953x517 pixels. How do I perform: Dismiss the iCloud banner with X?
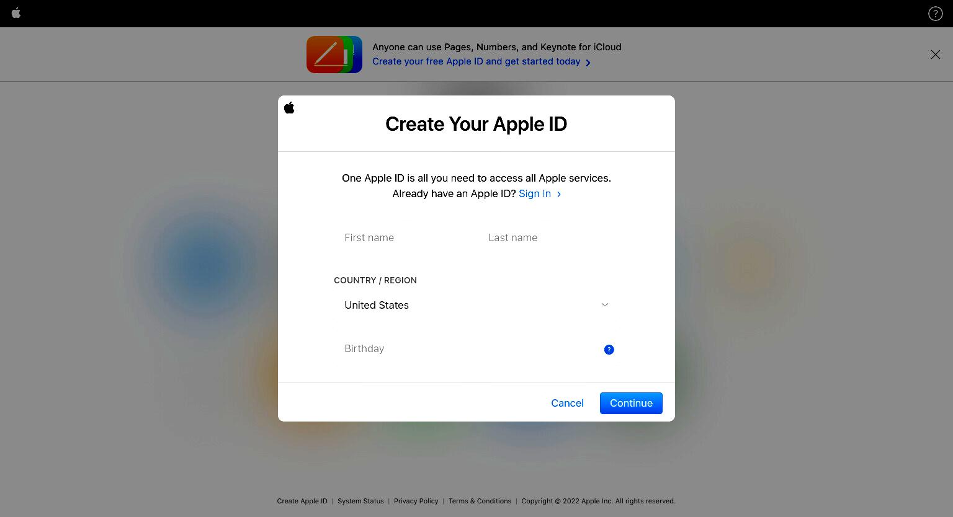935,55
